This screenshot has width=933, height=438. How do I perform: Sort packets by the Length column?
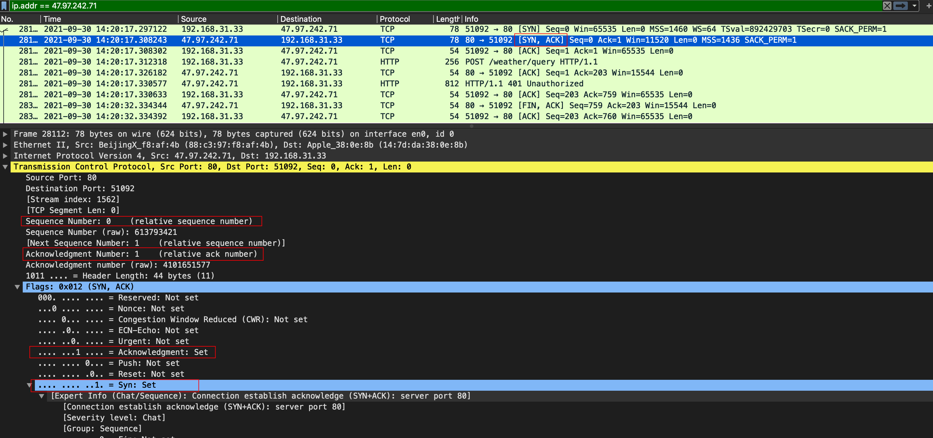pos(447,19)
